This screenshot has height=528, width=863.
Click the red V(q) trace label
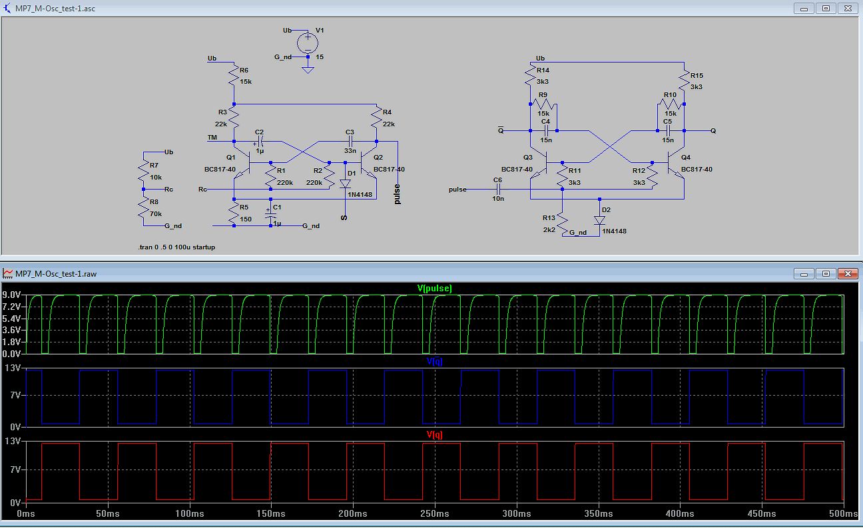[434, 435]
